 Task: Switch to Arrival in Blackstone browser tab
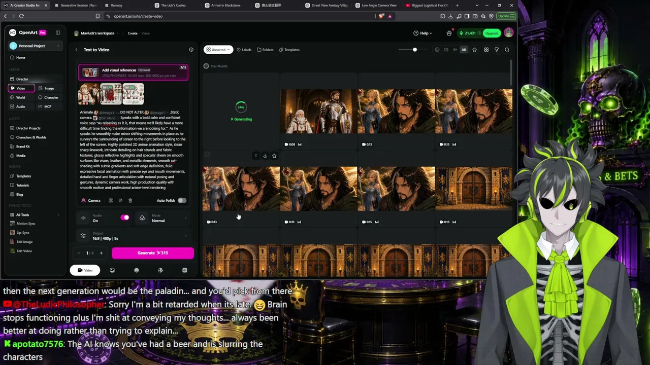[x=225, y=5]
